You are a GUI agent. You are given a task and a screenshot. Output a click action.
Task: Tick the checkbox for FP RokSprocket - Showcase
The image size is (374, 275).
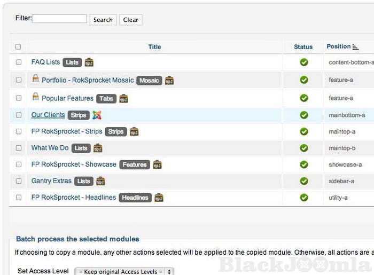pyautogui.click(x=19, y=164)
